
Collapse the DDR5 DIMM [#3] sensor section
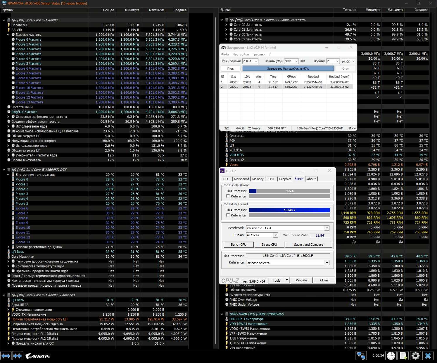tap(222, 314)
